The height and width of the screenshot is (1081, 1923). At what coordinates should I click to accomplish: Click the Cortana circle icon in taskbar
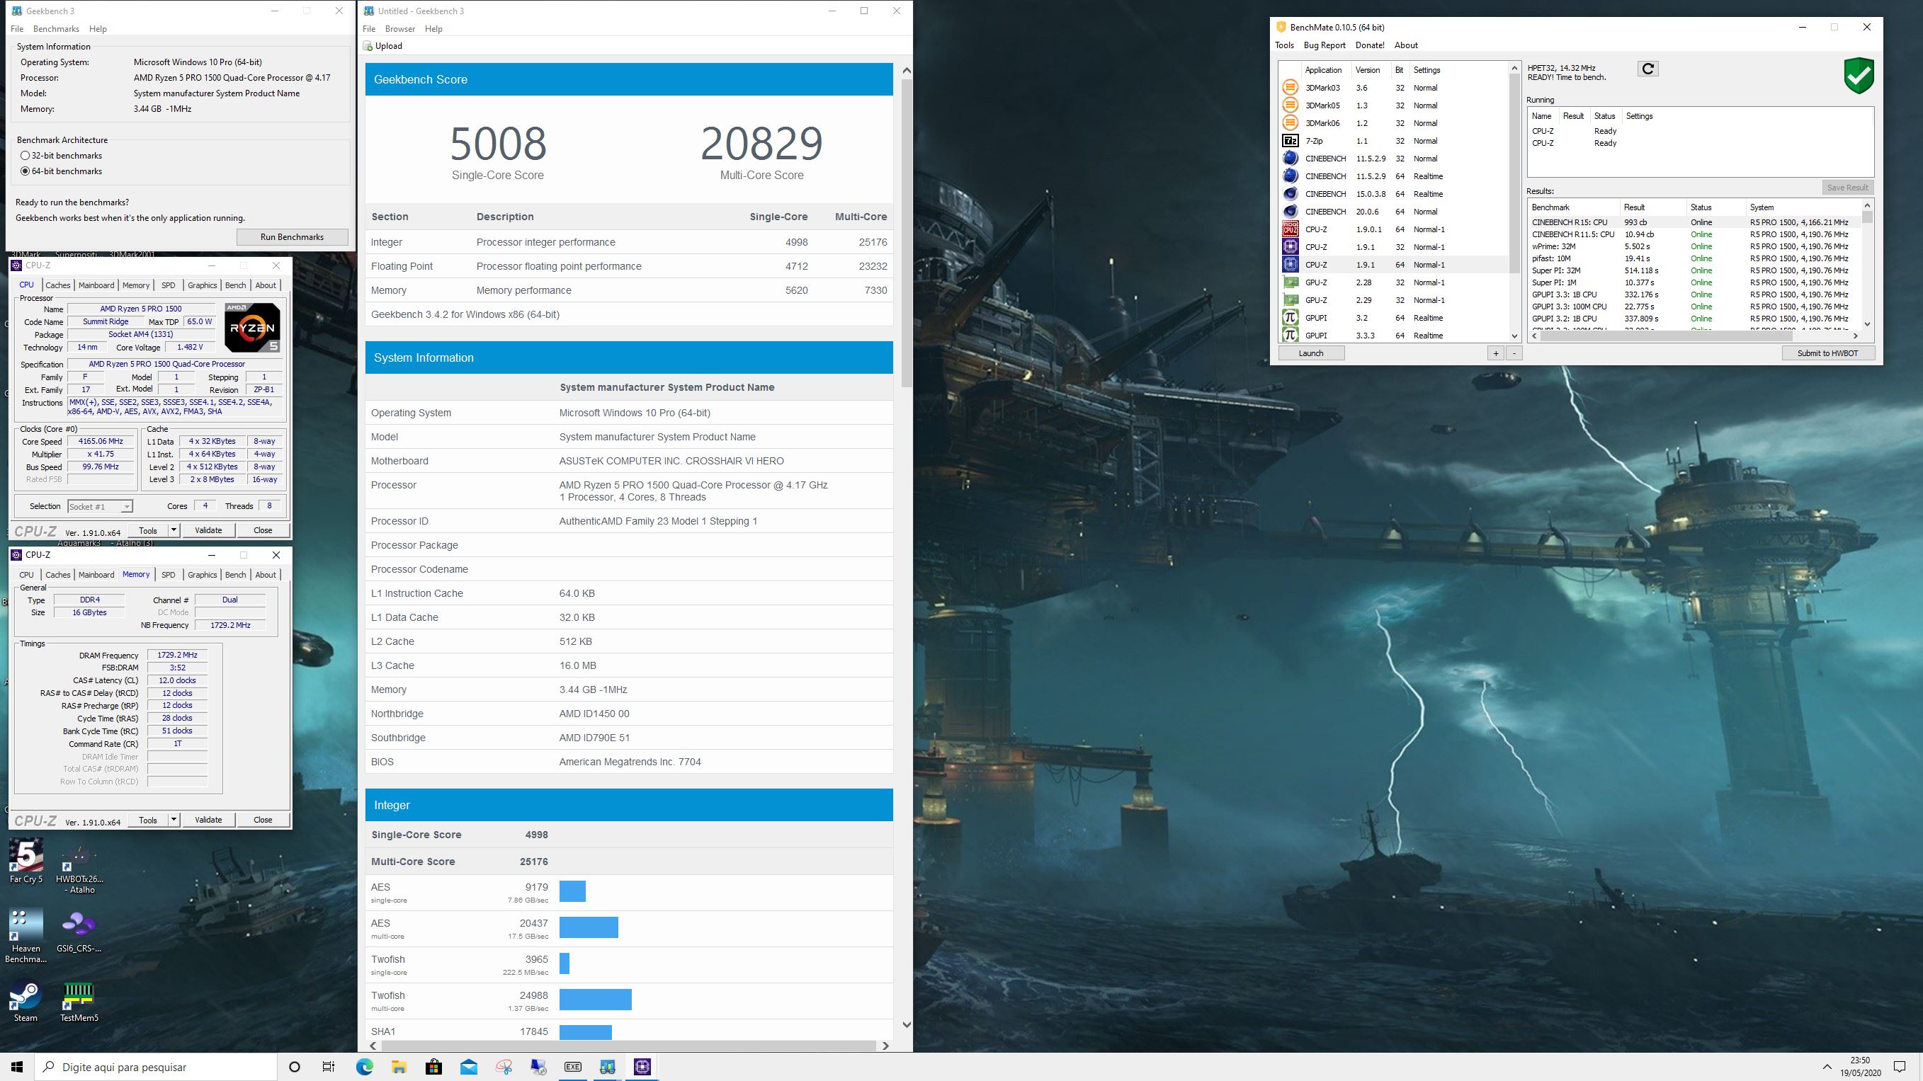(x=294, y=1067)
